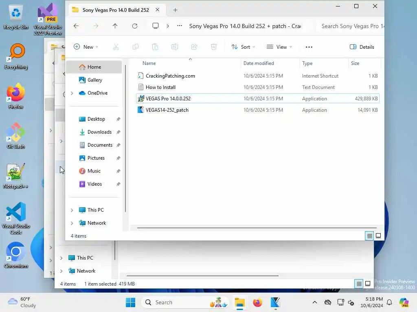Launch Everything search shortcut
This screenshot has width=417, height=312.
coord(16,56)
